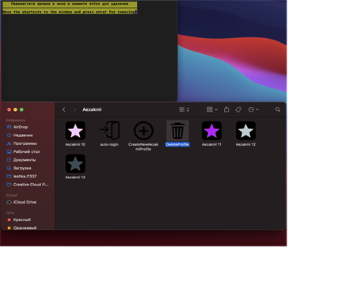The height and width of the screenshot is (290, 338).
Task: Select the auto-login shortcut icon
Action: click(109, 131)
